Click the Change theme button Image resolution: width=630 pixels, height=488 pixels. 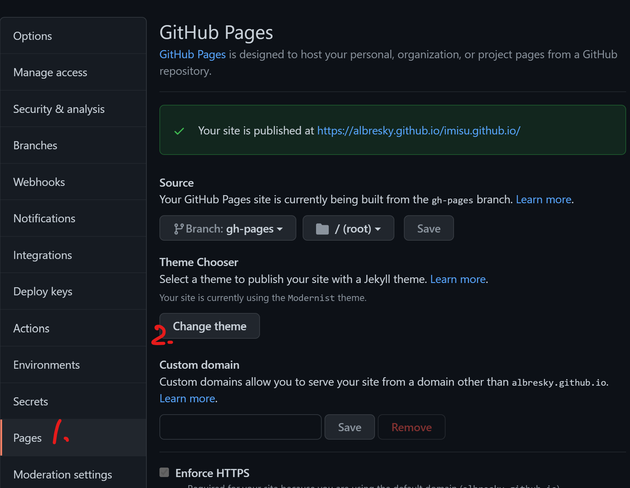pos(210,326)
